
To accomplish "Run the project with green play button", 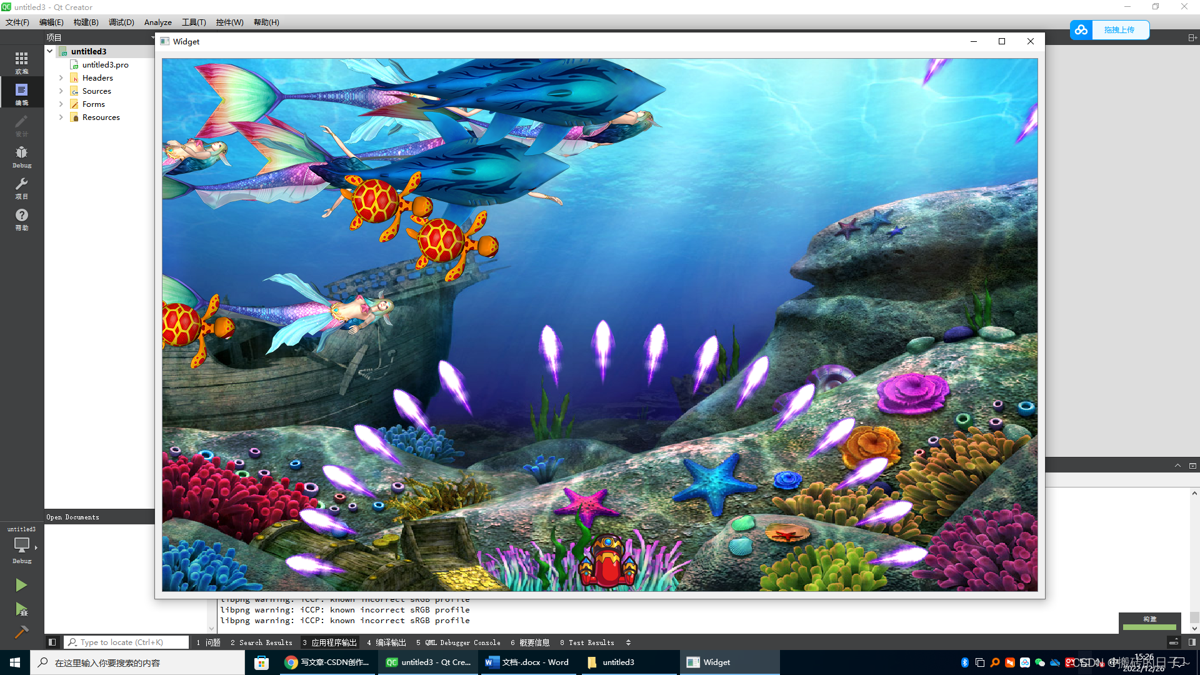I will click(x=21, y=585).
